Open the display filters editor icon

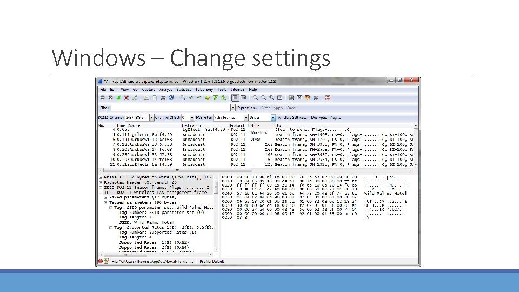(300, 98)
